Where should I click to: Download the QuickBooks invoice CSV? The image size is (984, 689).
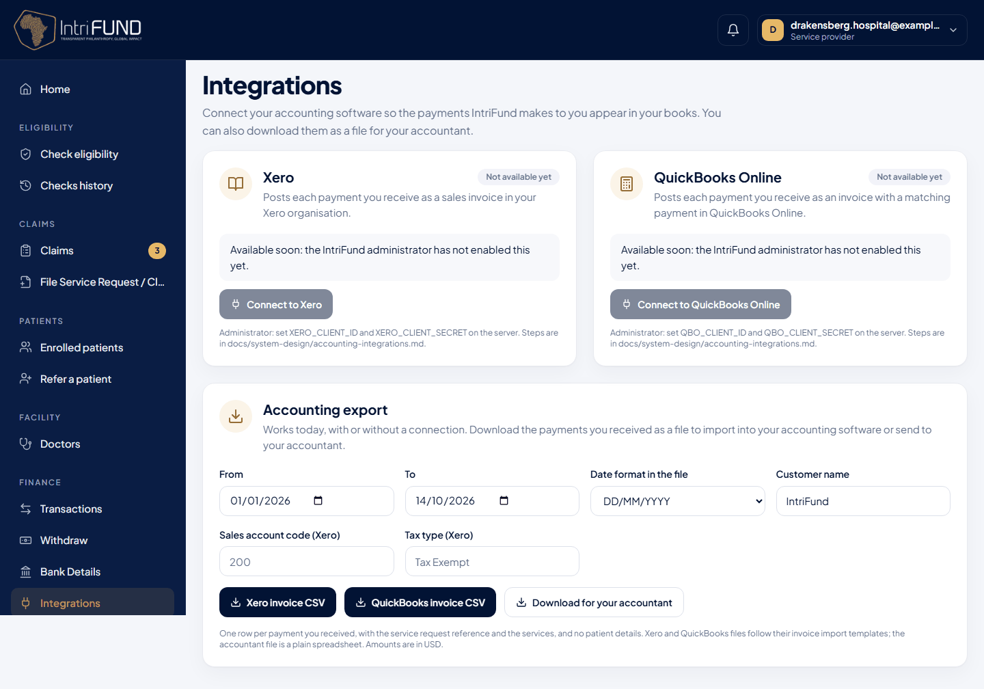click(420, 602)
